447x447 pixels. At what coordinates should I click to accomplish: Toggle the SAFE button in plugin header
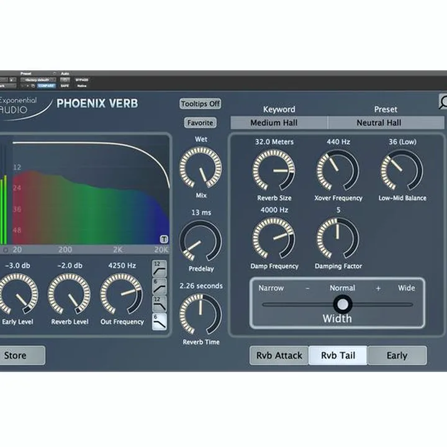pos(65,86)
